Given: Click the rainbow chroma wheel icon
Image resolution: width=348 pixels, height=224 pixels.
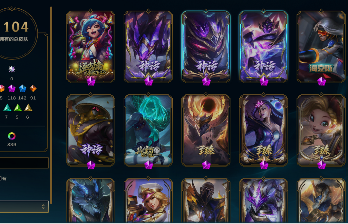Looking at the screenshot, I should point(12,136).
